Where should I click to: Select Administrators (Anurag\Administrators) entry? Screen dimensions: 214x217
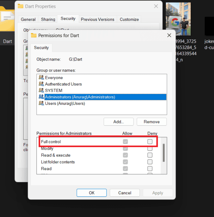click(x=102, y=97)
